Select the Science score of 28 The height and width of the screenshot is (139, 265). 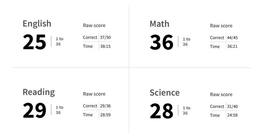[161, 111]
